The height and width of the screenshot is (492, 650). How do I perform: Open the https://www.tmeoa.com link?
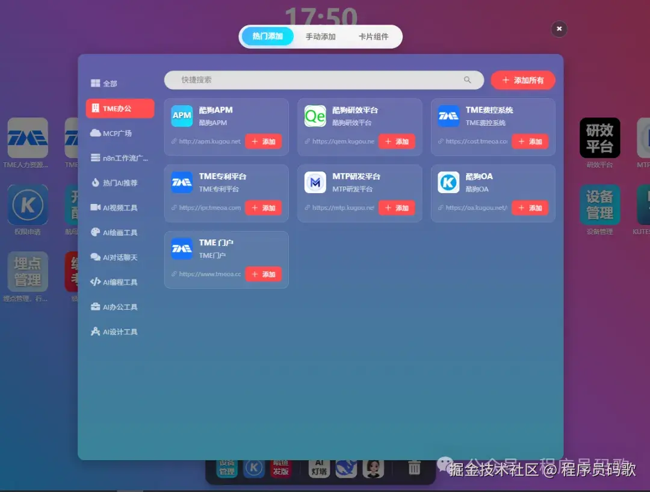click(209, 274)
